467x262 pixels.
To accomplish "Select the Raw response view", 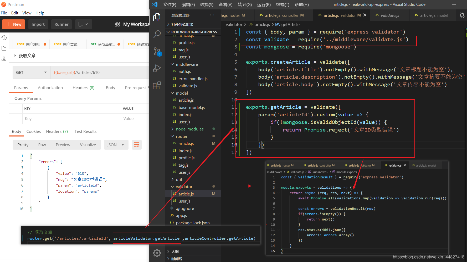I will point(42,145).
